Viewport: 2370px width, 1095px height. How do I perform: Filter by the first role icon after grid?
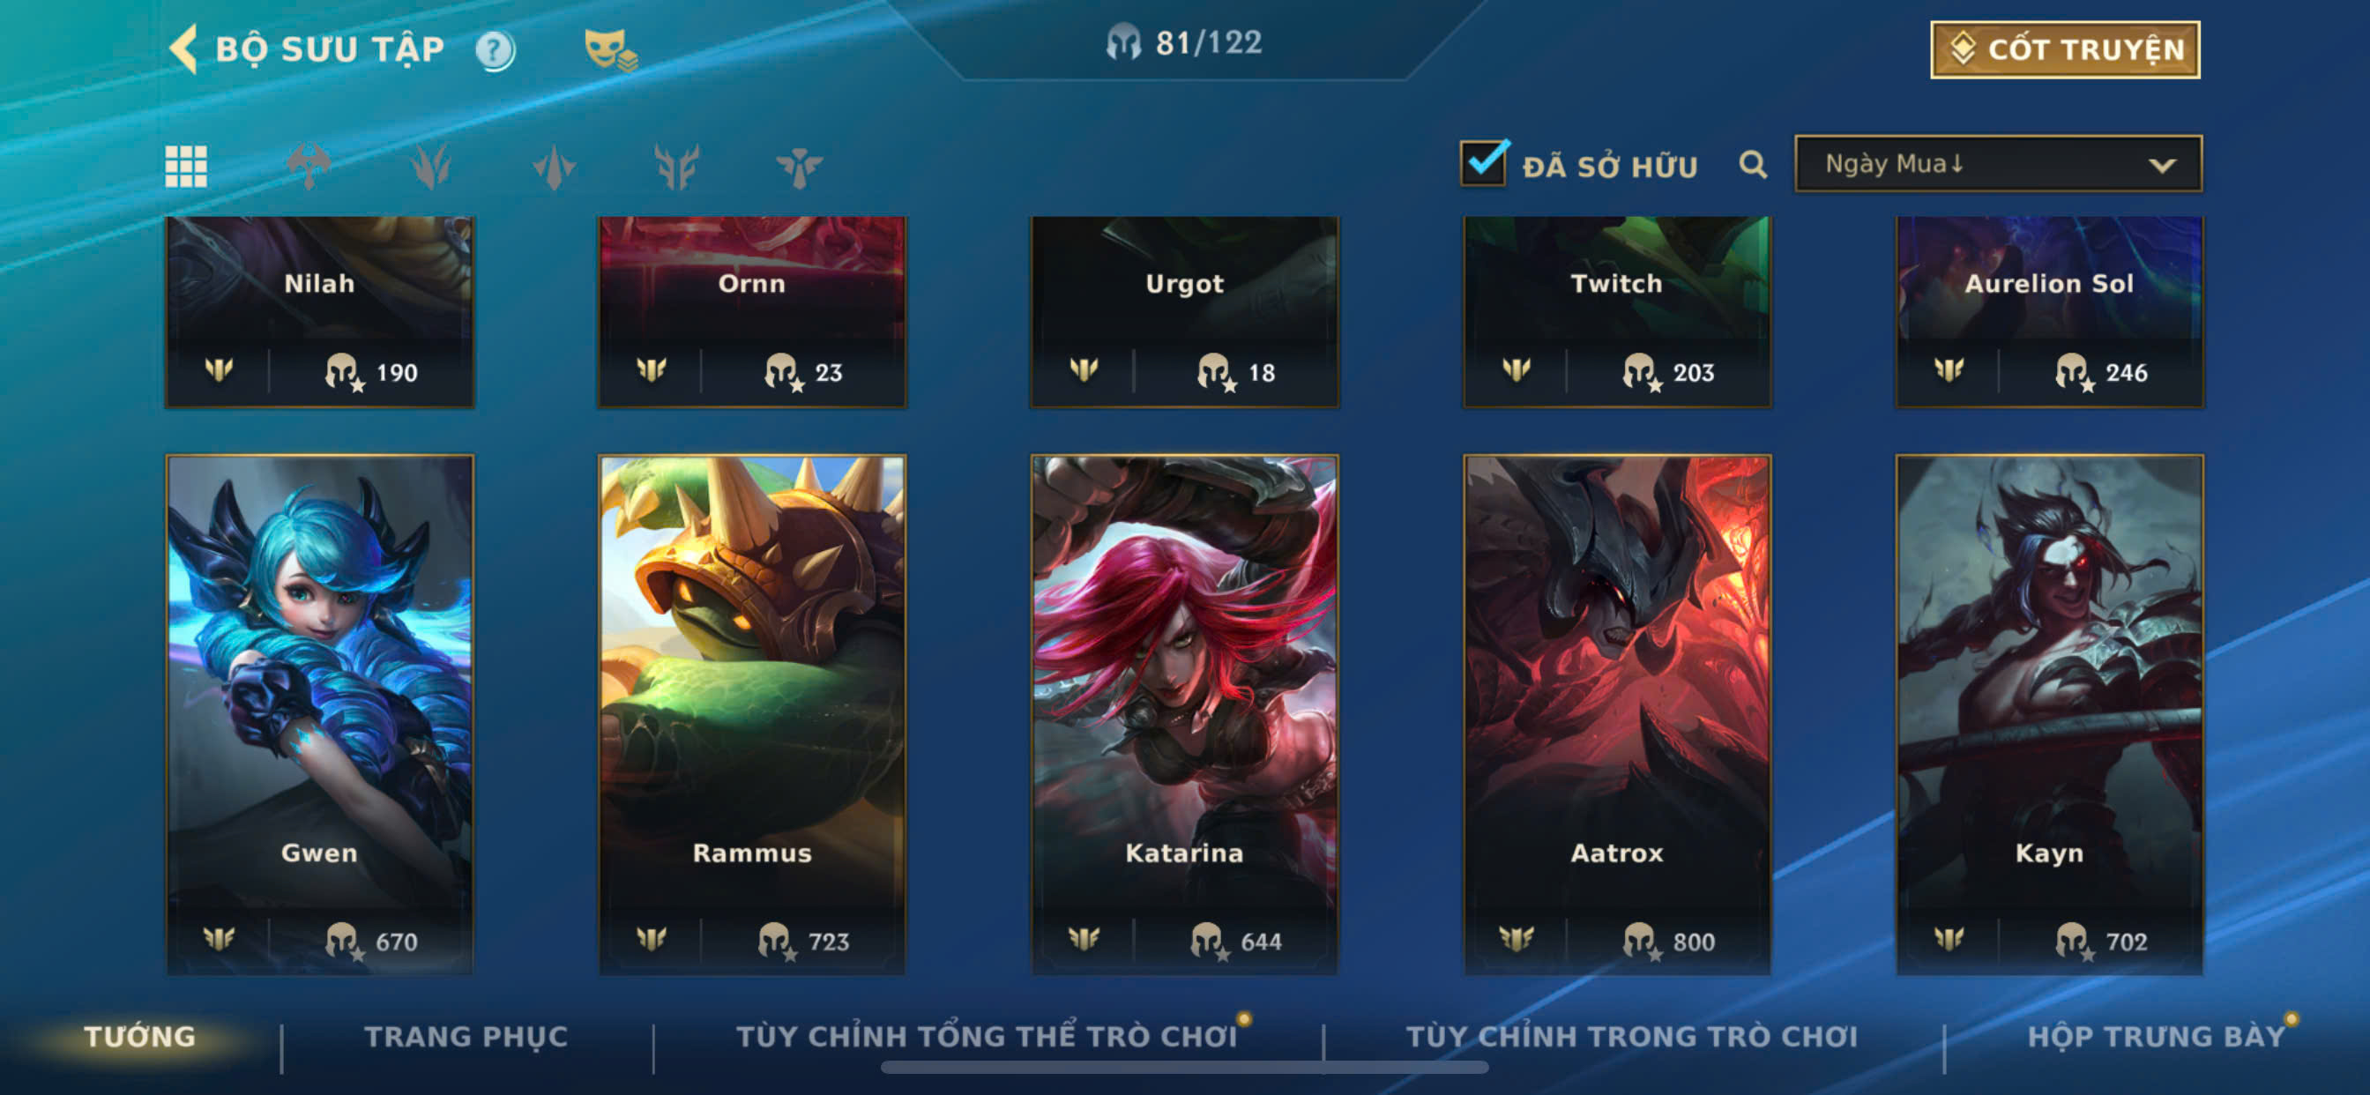point(309,167)
